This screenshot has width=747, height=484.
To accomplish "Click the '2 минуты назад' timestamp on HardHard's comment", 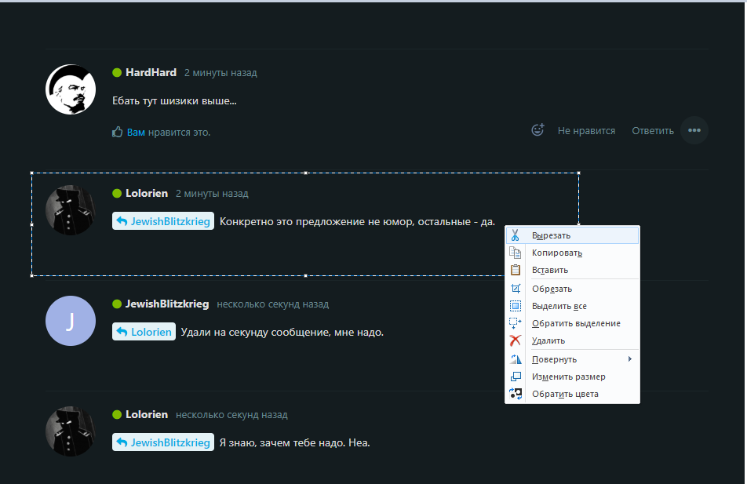I will tap(220, 73).
